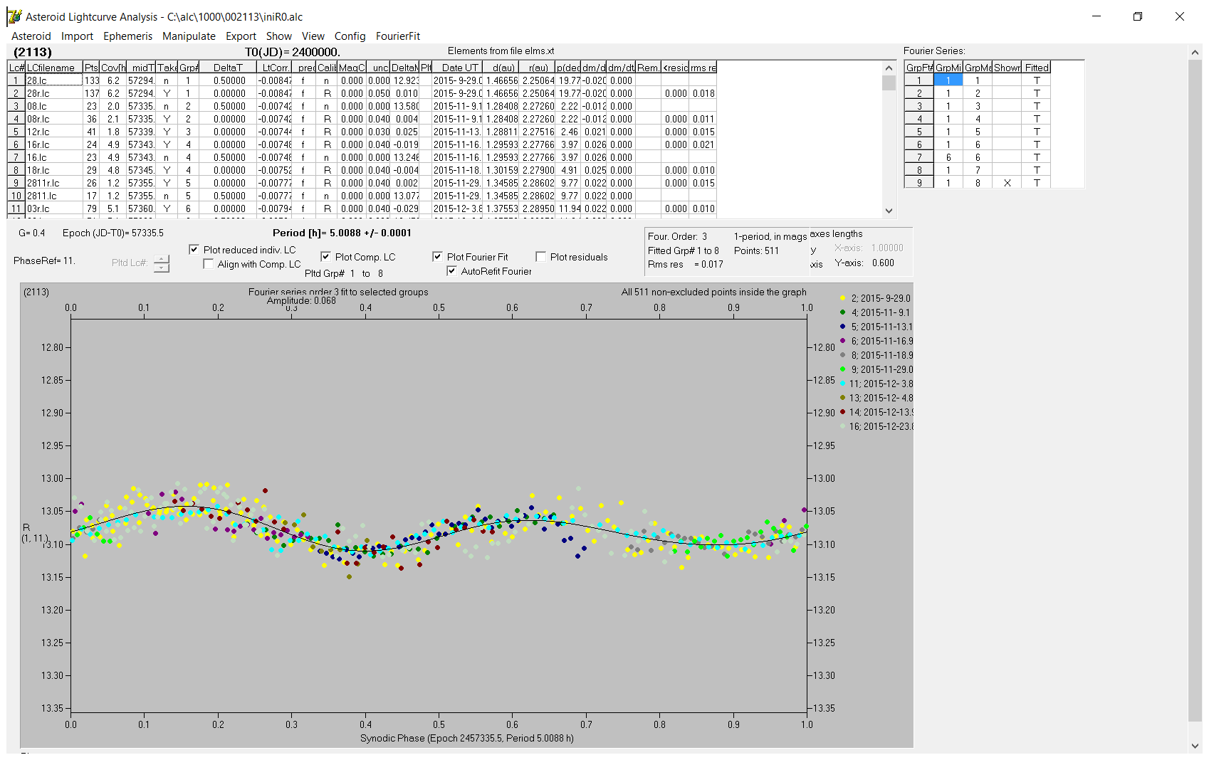
Task: Select the 28r.lc filename cell
Action: coord(54,94)
